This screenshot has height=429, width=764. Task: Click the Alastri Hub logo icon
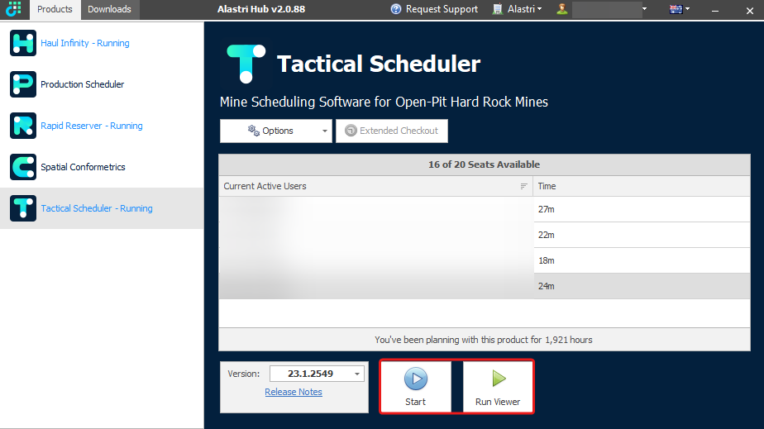click(13, 9)
